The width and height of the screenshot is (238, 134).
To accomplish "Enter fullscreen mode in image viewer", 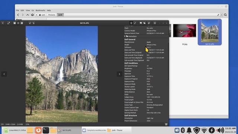I will (9, 23).
